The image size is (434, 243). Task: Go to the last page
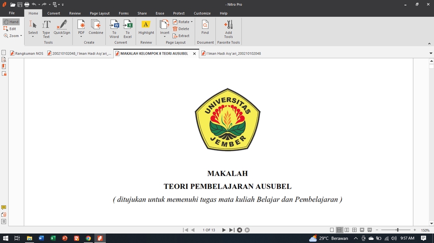click(x=231, y=230)
